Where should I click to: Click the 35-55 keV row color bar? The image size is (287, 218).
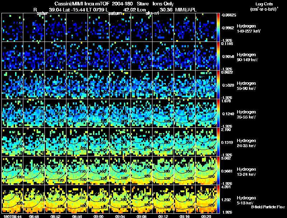pos(218,113)
